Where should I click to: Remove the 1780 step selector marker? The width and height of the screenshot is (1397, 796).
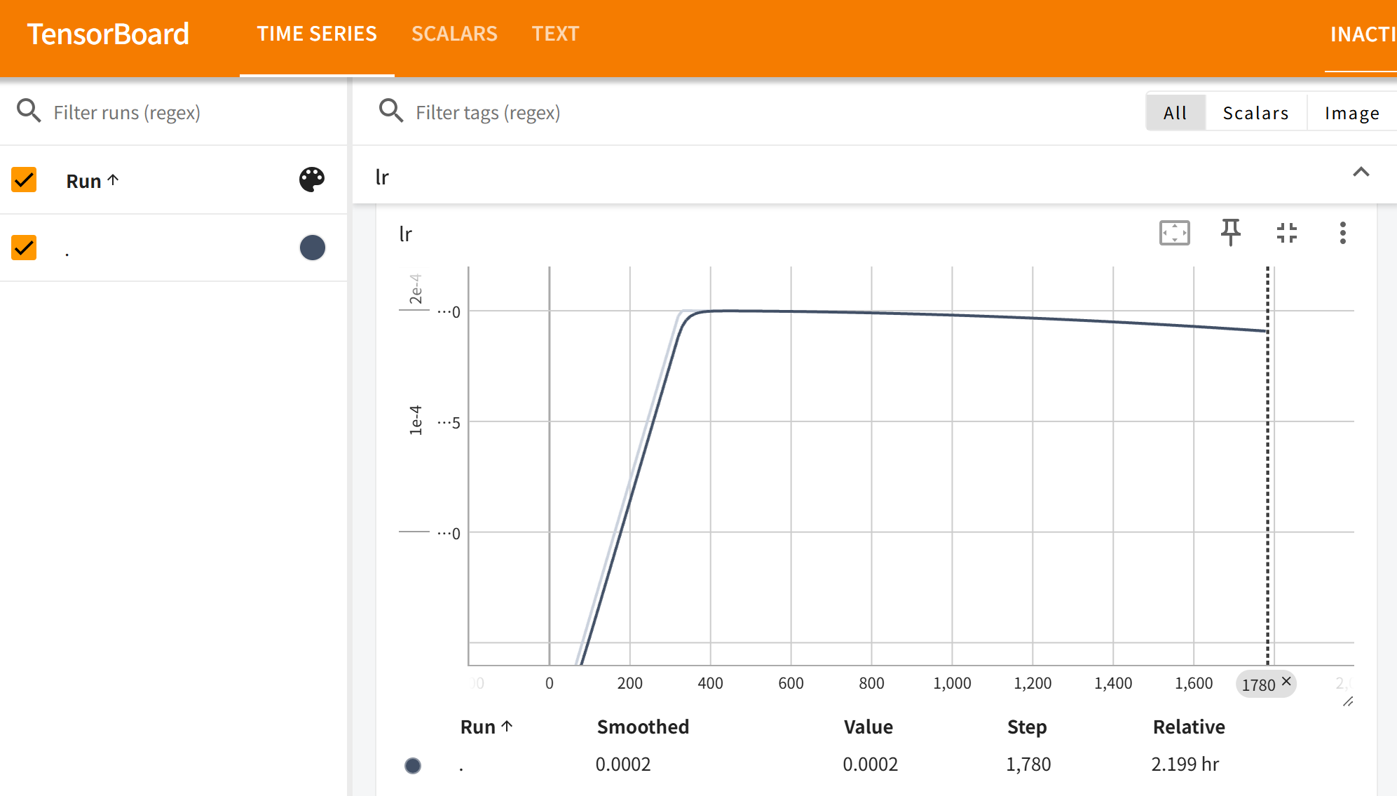click(1286, 681)
